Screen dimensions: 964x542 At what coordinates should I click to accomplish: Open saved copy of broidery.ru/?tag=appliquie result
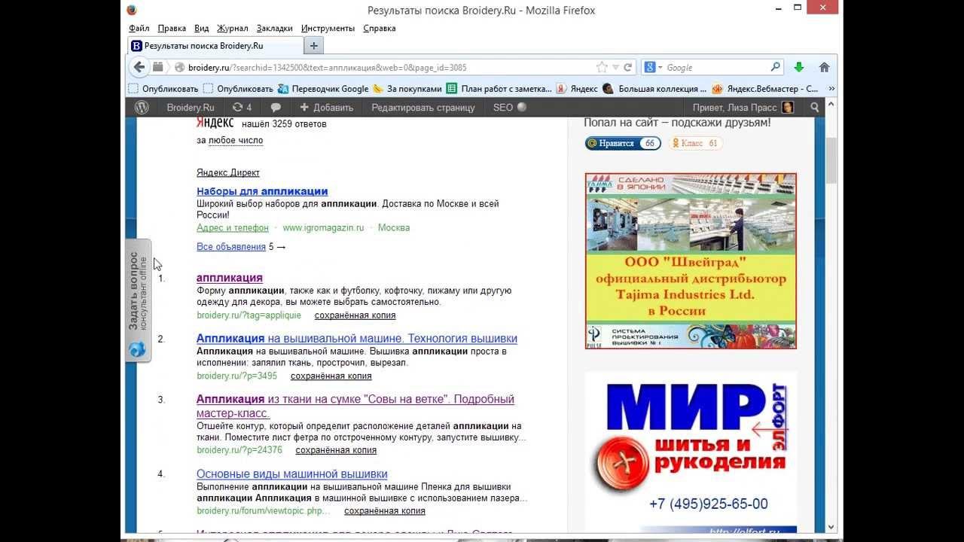point(355,315)
